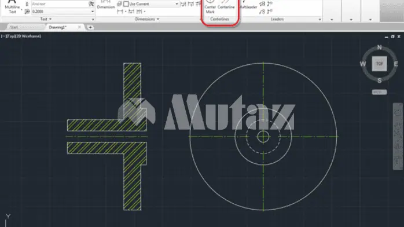Add a new drawing tab
This screenshot has height=227, width=404.
tap(90, 27)
